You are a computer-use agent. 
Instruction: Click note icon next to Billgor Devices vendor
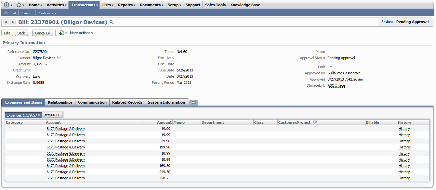click(x=59, y=58)
